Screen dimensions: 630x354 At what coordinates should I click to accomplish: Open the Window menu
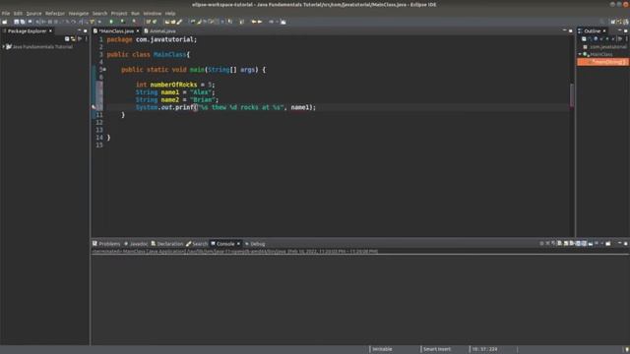click(x=153, y=13)
